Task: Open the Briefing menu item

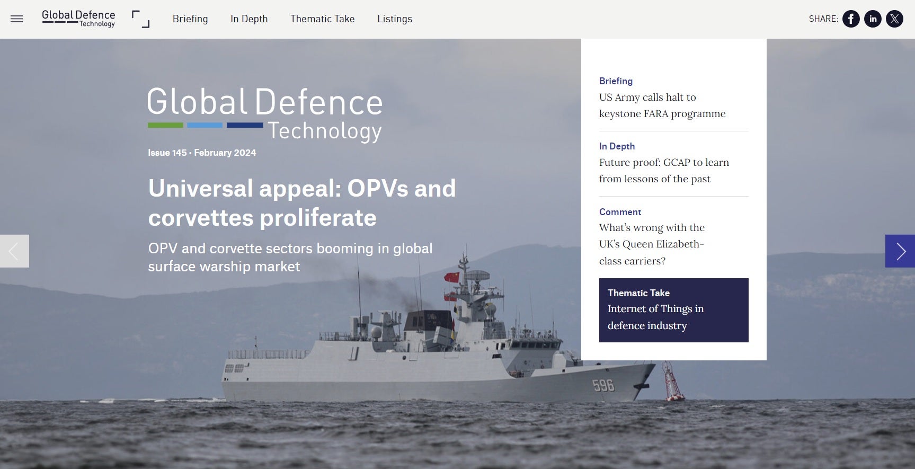Action: coord(190,19)
